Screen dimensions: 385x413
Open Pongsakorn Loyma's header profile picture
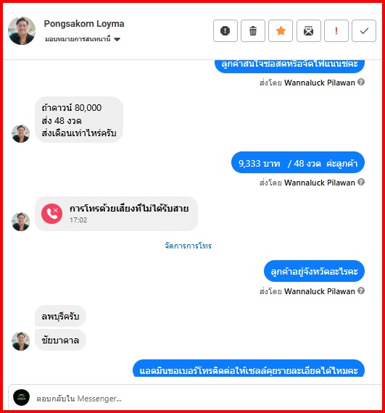point(22,31)
